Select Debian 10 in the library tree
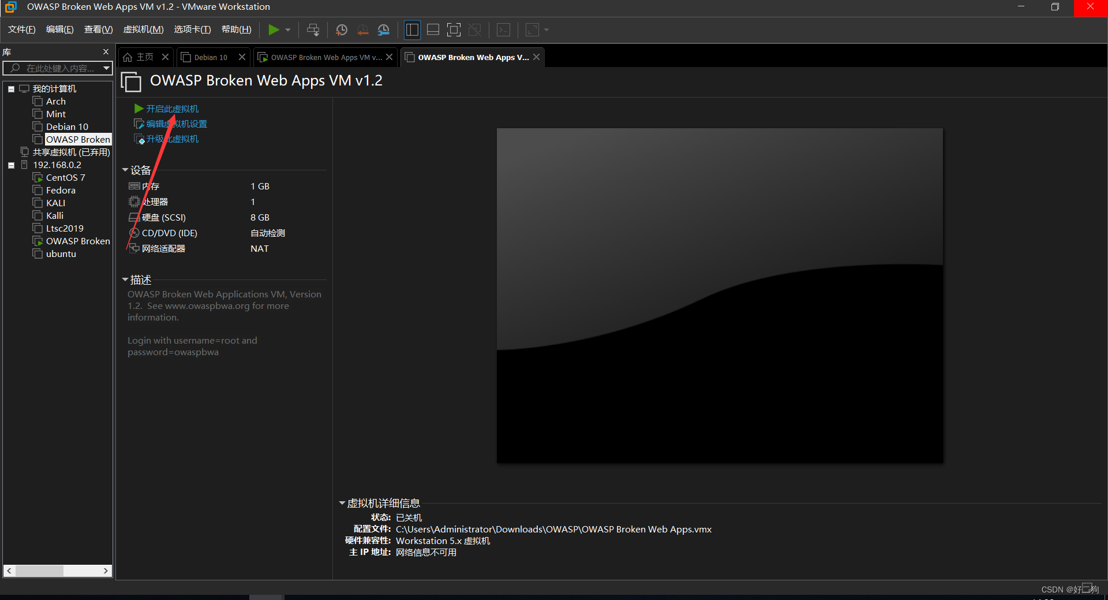 tap(67, 127)
